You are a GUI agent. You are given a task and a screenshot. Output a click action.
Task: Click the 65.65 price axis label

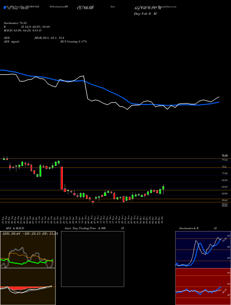pos(225,187)
